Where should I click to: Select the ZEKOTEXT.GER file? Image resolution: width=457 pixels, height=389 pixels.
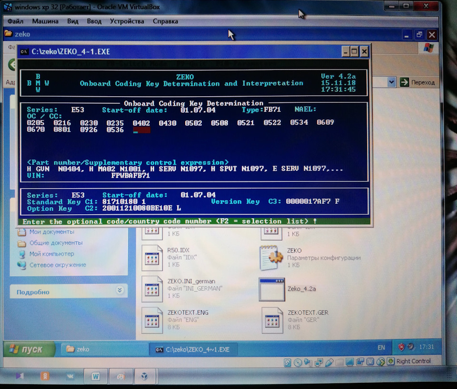pos(295,320)
